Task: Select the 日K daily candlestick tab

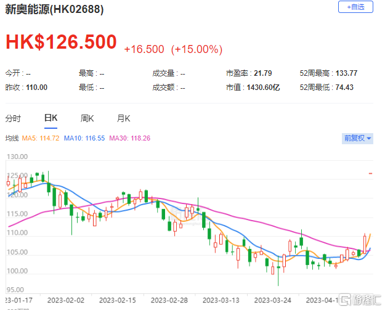Action: pos(51,118)
